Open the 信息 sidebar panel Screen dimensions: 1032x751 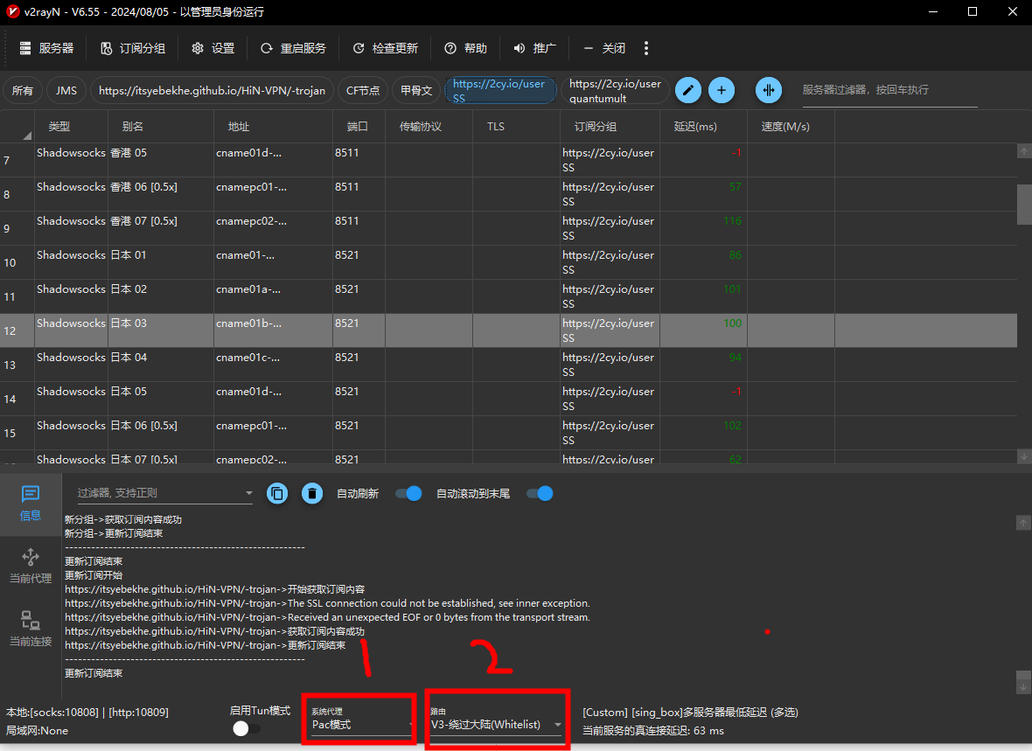pyautogui.click(x=31, y=504)
